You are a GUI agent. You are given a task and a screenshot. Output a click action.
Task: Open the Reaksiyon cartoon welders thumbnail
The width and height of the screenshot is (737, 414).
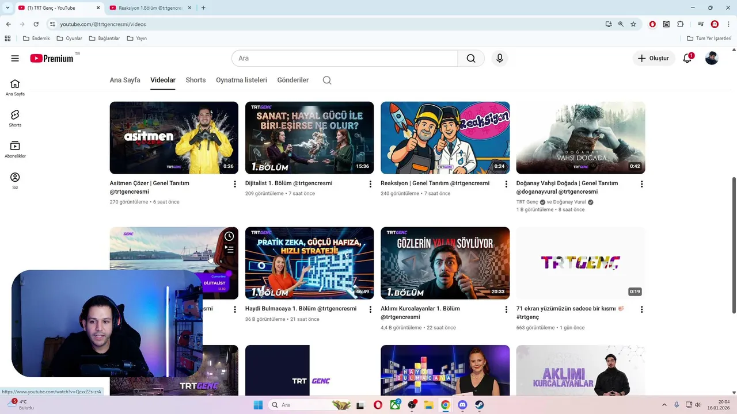point(445,137)
